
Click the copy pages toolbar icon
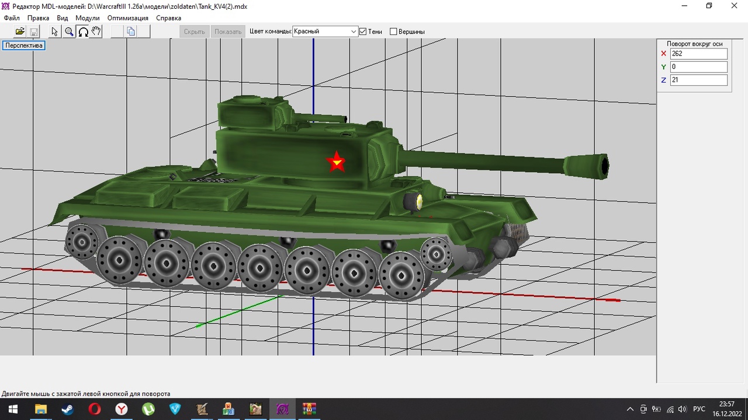(131, 32)
